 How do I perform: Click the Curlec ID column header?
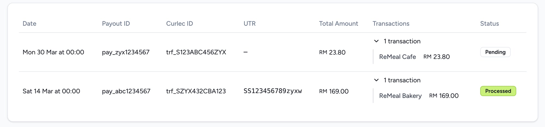(x=179, y=24)
